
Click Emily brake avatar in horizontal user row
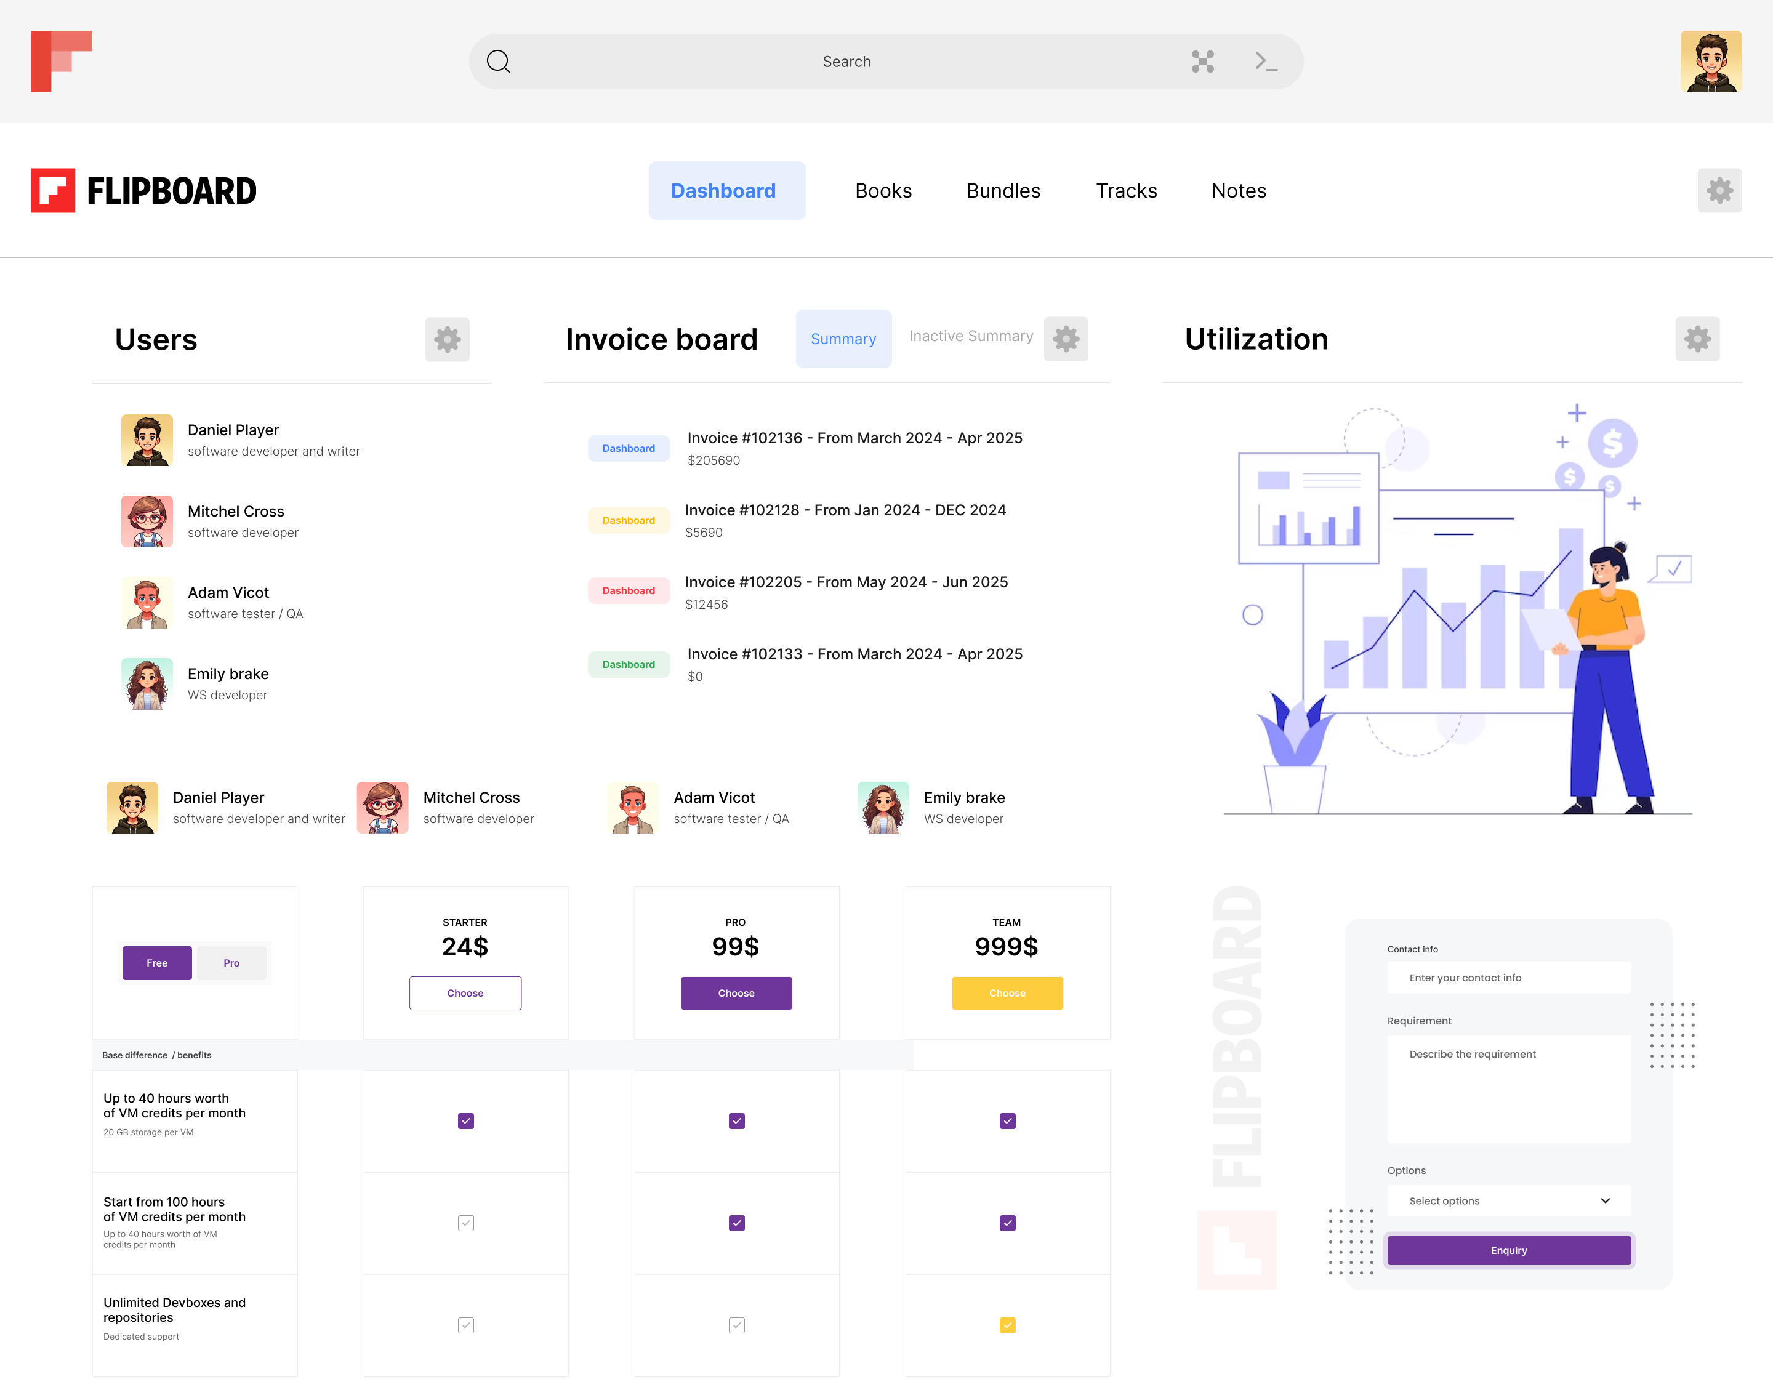(882, 808)
